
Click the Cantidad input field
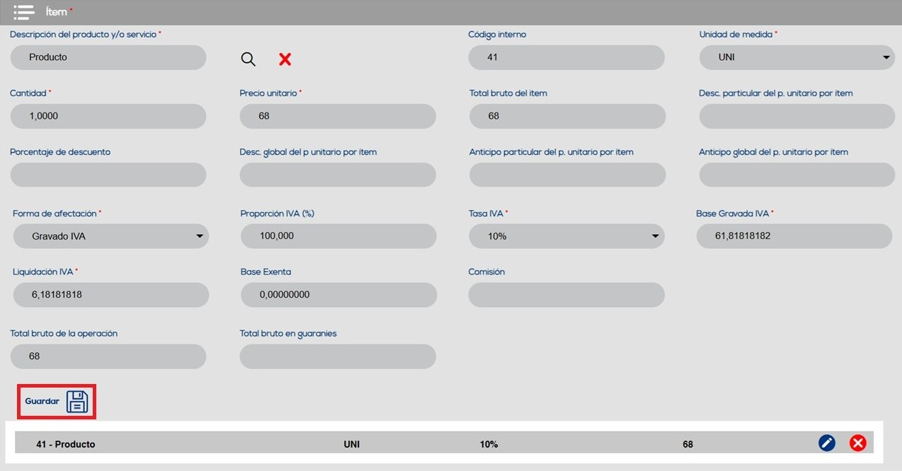click(108, 116)
